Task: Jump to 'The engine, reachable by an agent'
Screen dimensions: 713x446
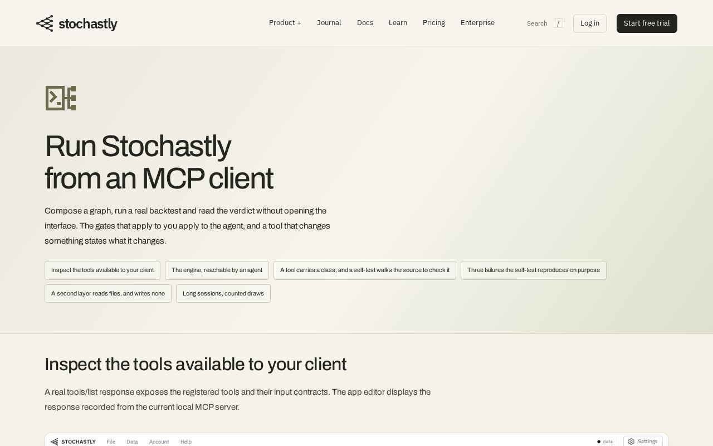Action: click(217, 270)
